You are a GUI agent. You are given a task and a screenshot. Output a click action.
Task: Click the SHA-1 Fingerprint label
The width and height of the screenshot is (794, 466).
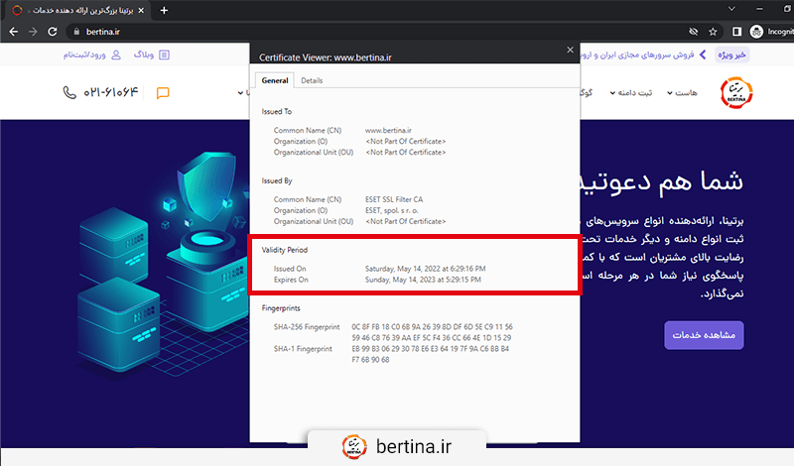click(303, 349)
